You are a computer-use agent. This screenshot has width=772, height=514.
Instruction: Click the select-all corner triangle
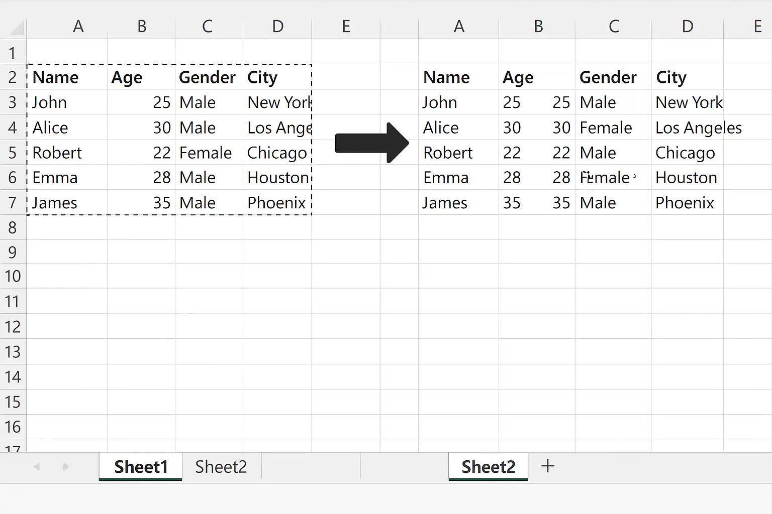(17, 28)
